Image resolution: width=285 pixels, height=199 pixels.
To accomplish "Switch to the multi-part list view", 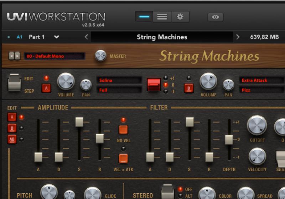I will (x=162, y=17).
